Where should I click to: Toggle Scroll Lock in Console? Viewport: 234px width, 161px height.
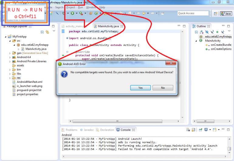pos(193,130)
